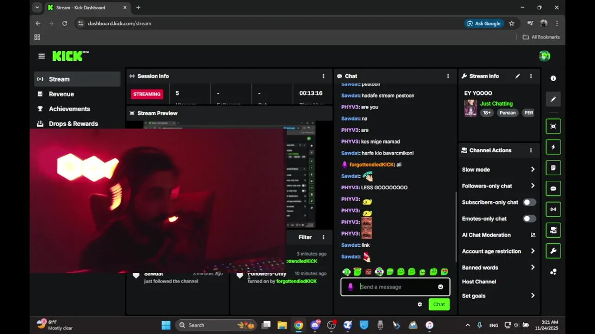Image resolution: width=595 pixels, height=334 pixels.
Task: Click the 18+ tag in Stream info
Action: (x=486, y=113)
